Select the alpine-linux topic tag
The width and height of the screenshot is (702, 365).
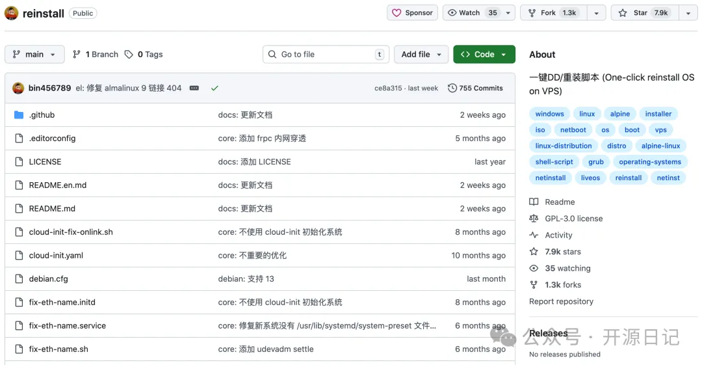pyautogui.click(x=660, y=146)
